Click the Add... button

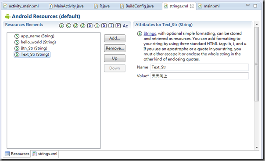[x=115, y=38]
